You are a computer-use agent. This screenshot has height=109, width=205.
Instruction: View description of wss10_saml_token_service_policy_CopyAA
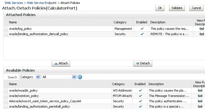200,101
